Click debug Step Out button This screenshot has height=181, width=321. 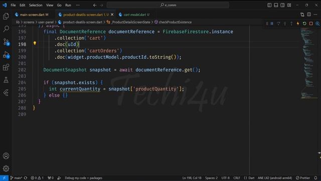coord(291,24)
